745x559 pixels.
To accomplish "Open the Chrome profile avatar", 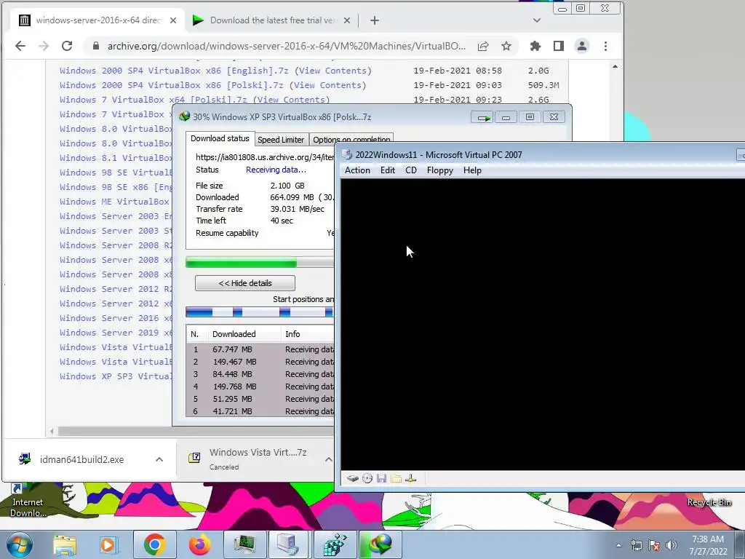I will 582,46.
